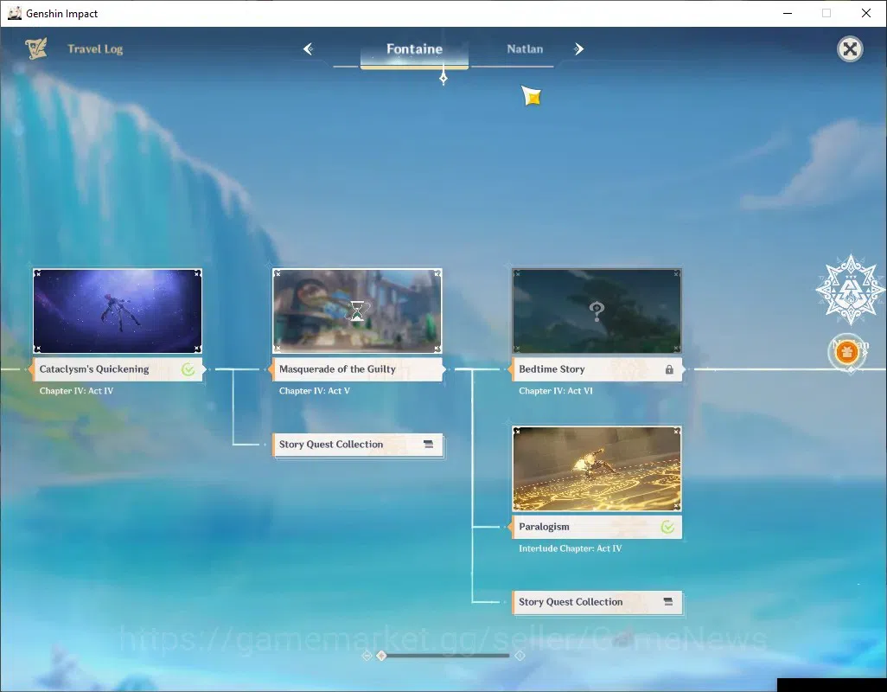Click right end diamond of bottom scrollbar

click(x=520, y=656)
